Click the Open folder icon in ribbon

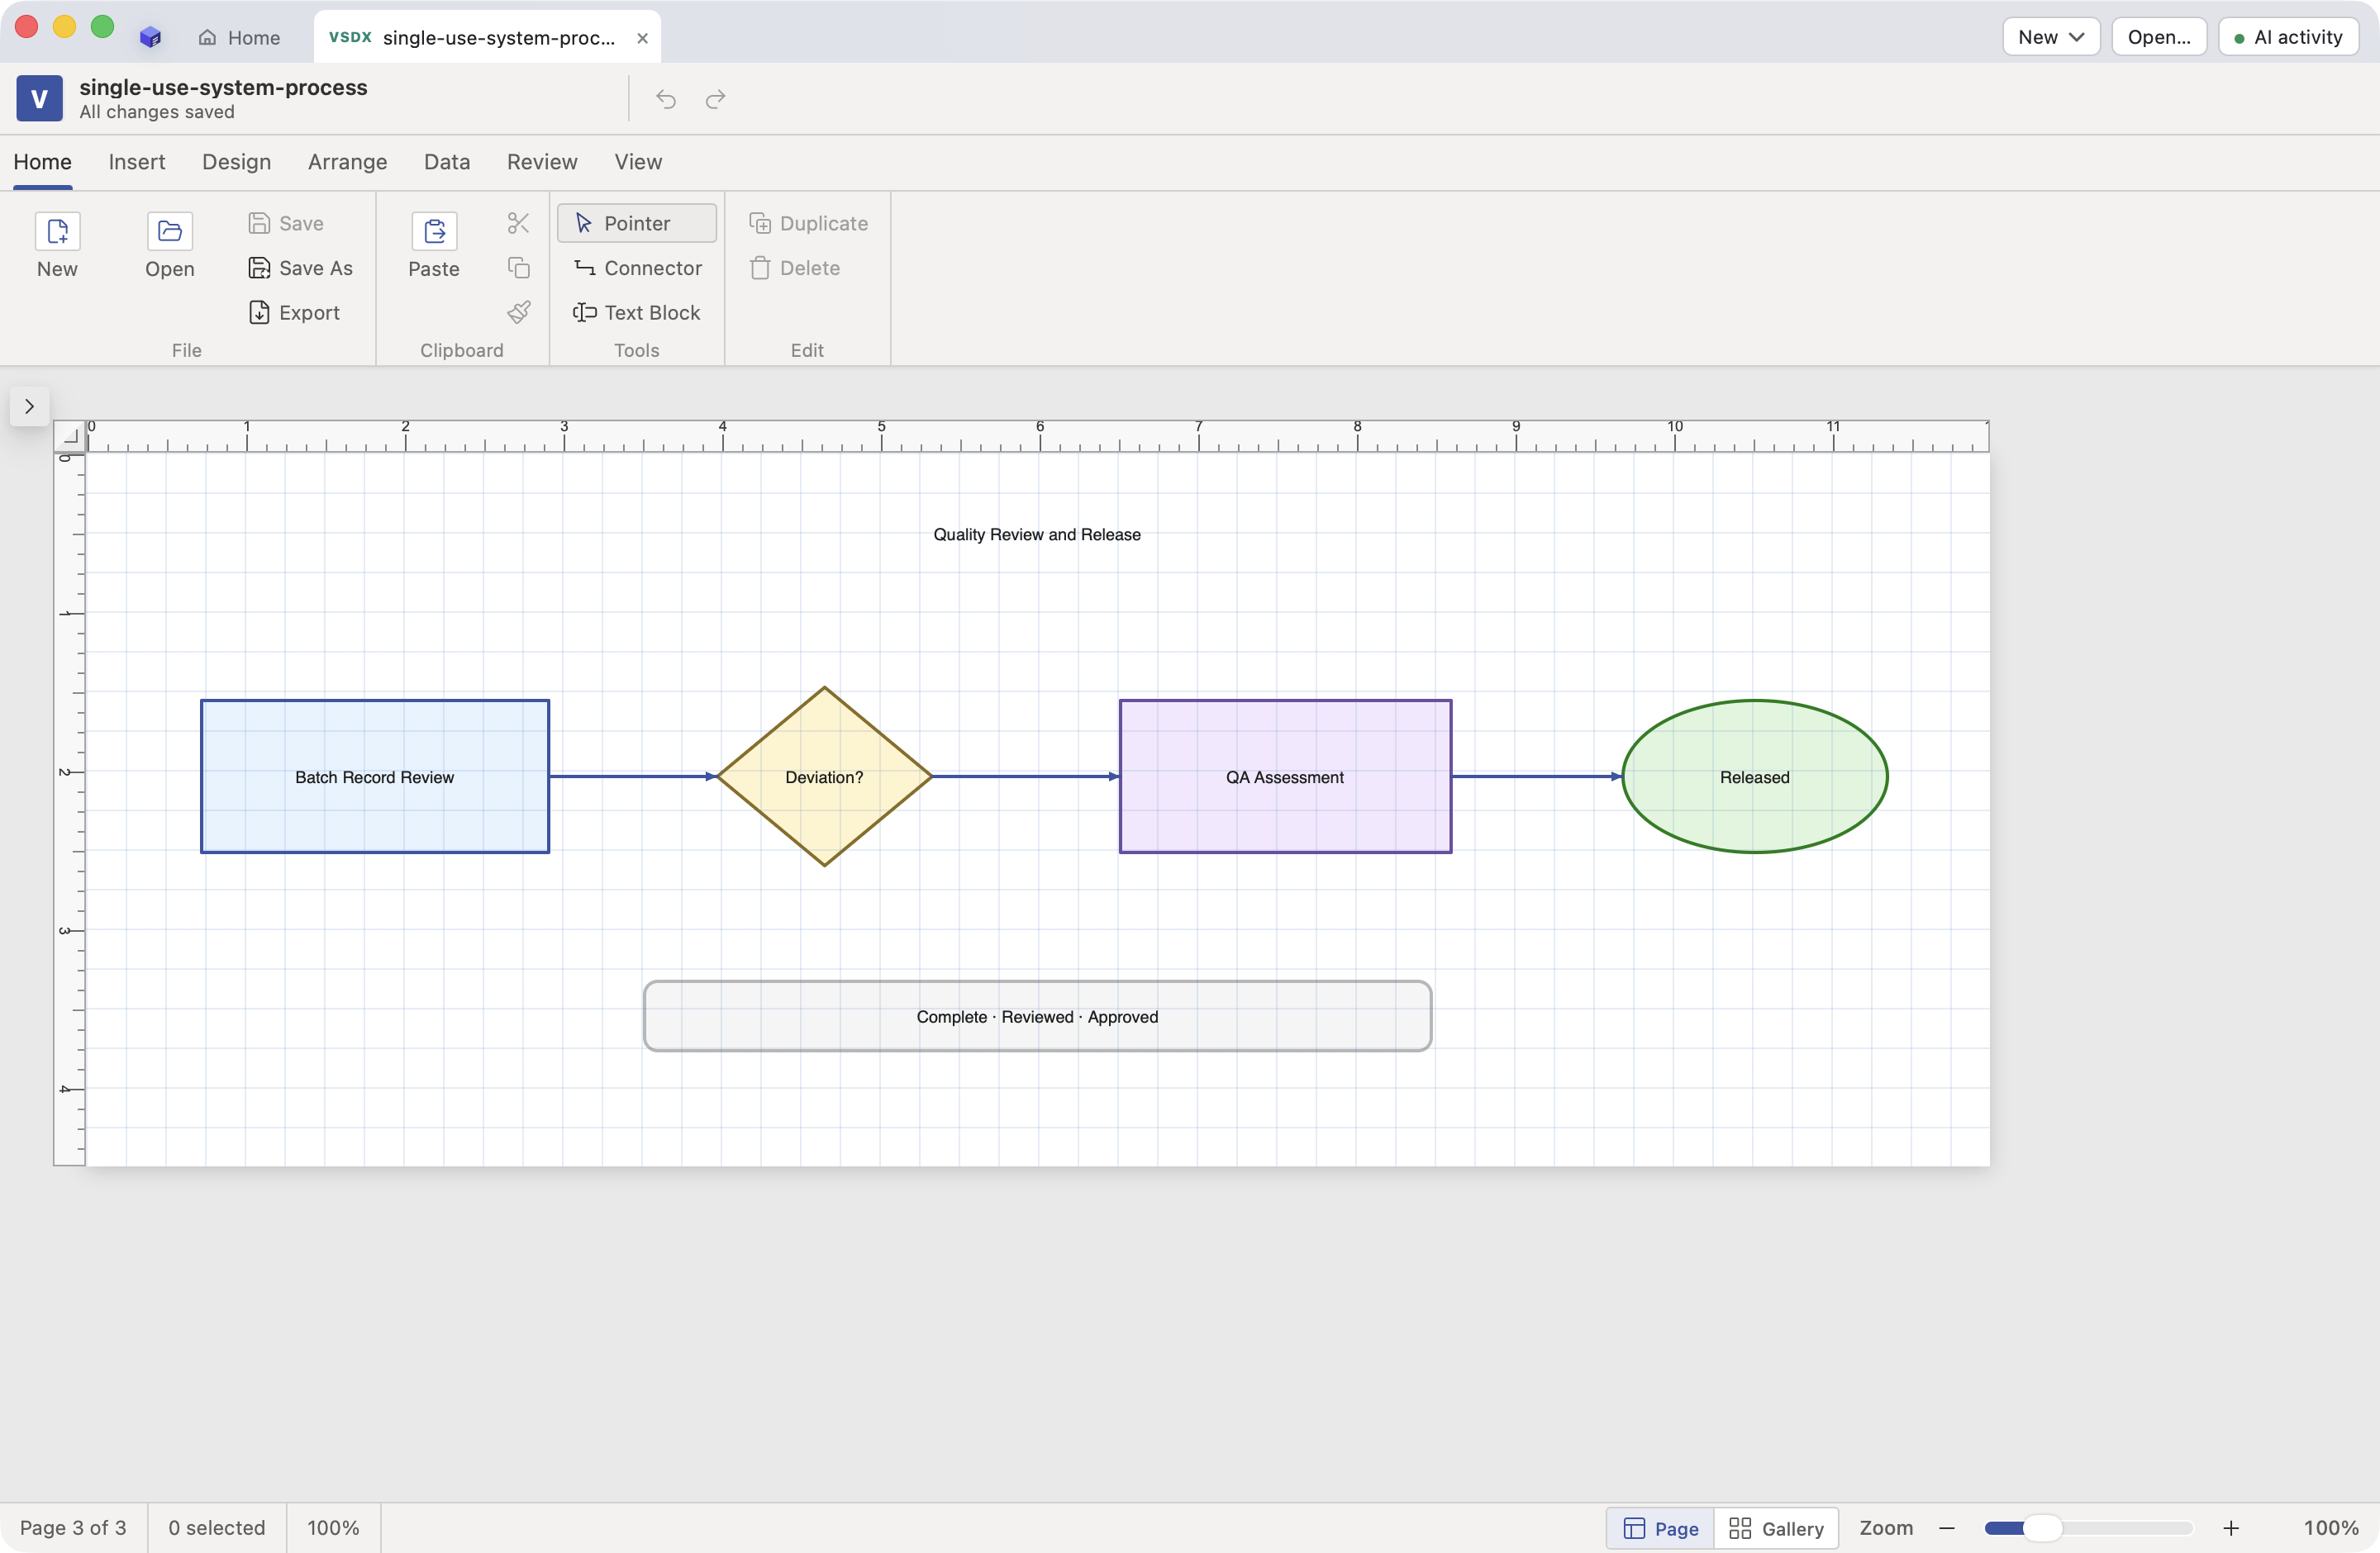169,230
